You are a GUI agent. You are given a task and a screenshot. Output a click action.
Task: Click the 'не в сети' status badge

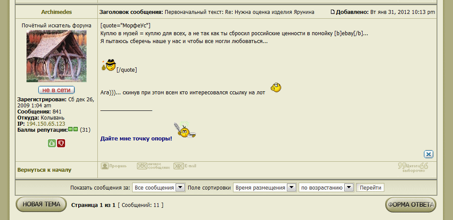[57, 90]
